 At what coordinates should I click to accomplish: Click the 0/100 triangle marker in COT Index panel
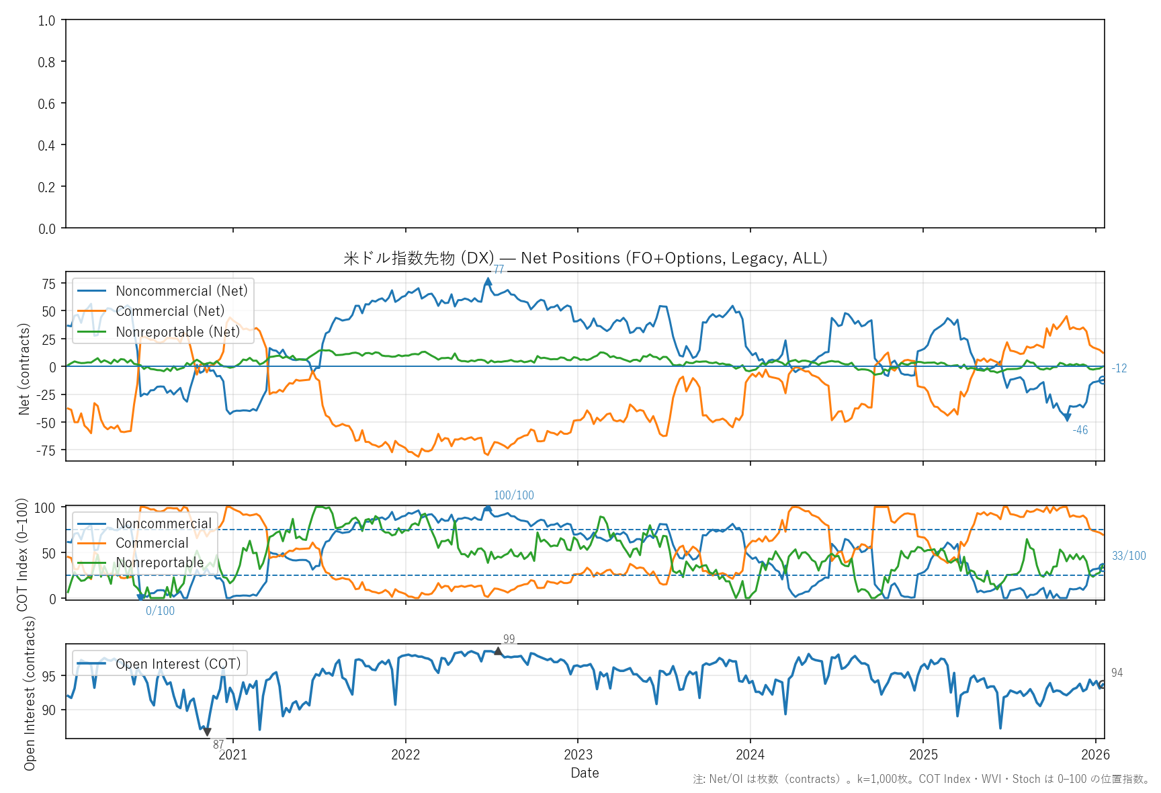click(x=140, y=597)
